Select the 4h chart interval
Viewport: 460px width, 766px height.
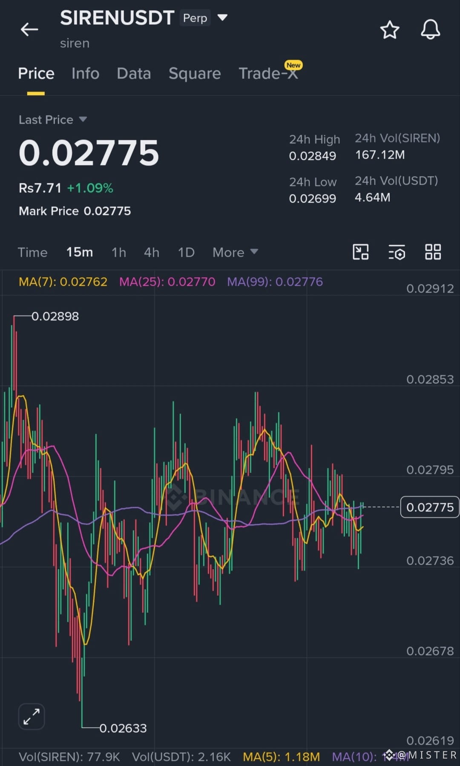click(152, 252)
